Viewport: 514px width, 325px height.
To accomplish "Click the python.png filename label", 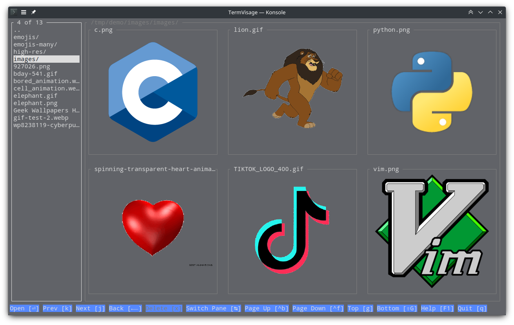I will (392, 30).
